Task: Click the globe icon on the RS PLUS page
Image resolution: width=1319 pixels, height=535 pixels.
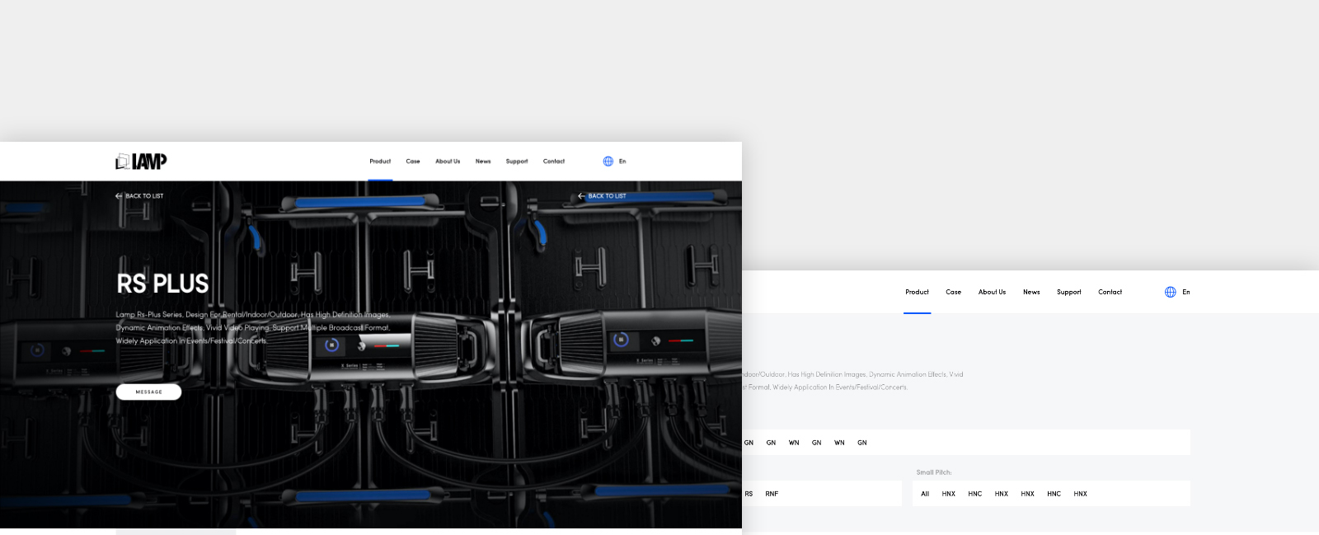Action: pyautogui.click(x=608, y=162)
